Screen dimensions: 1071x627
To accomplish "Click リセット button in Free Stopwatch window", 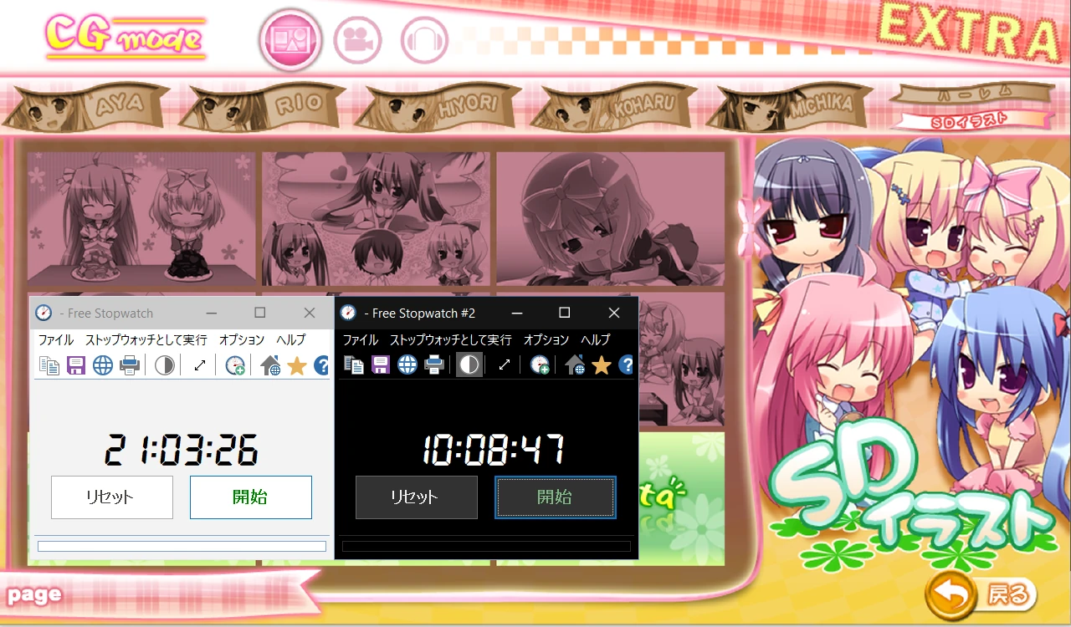I will point(112,497).
